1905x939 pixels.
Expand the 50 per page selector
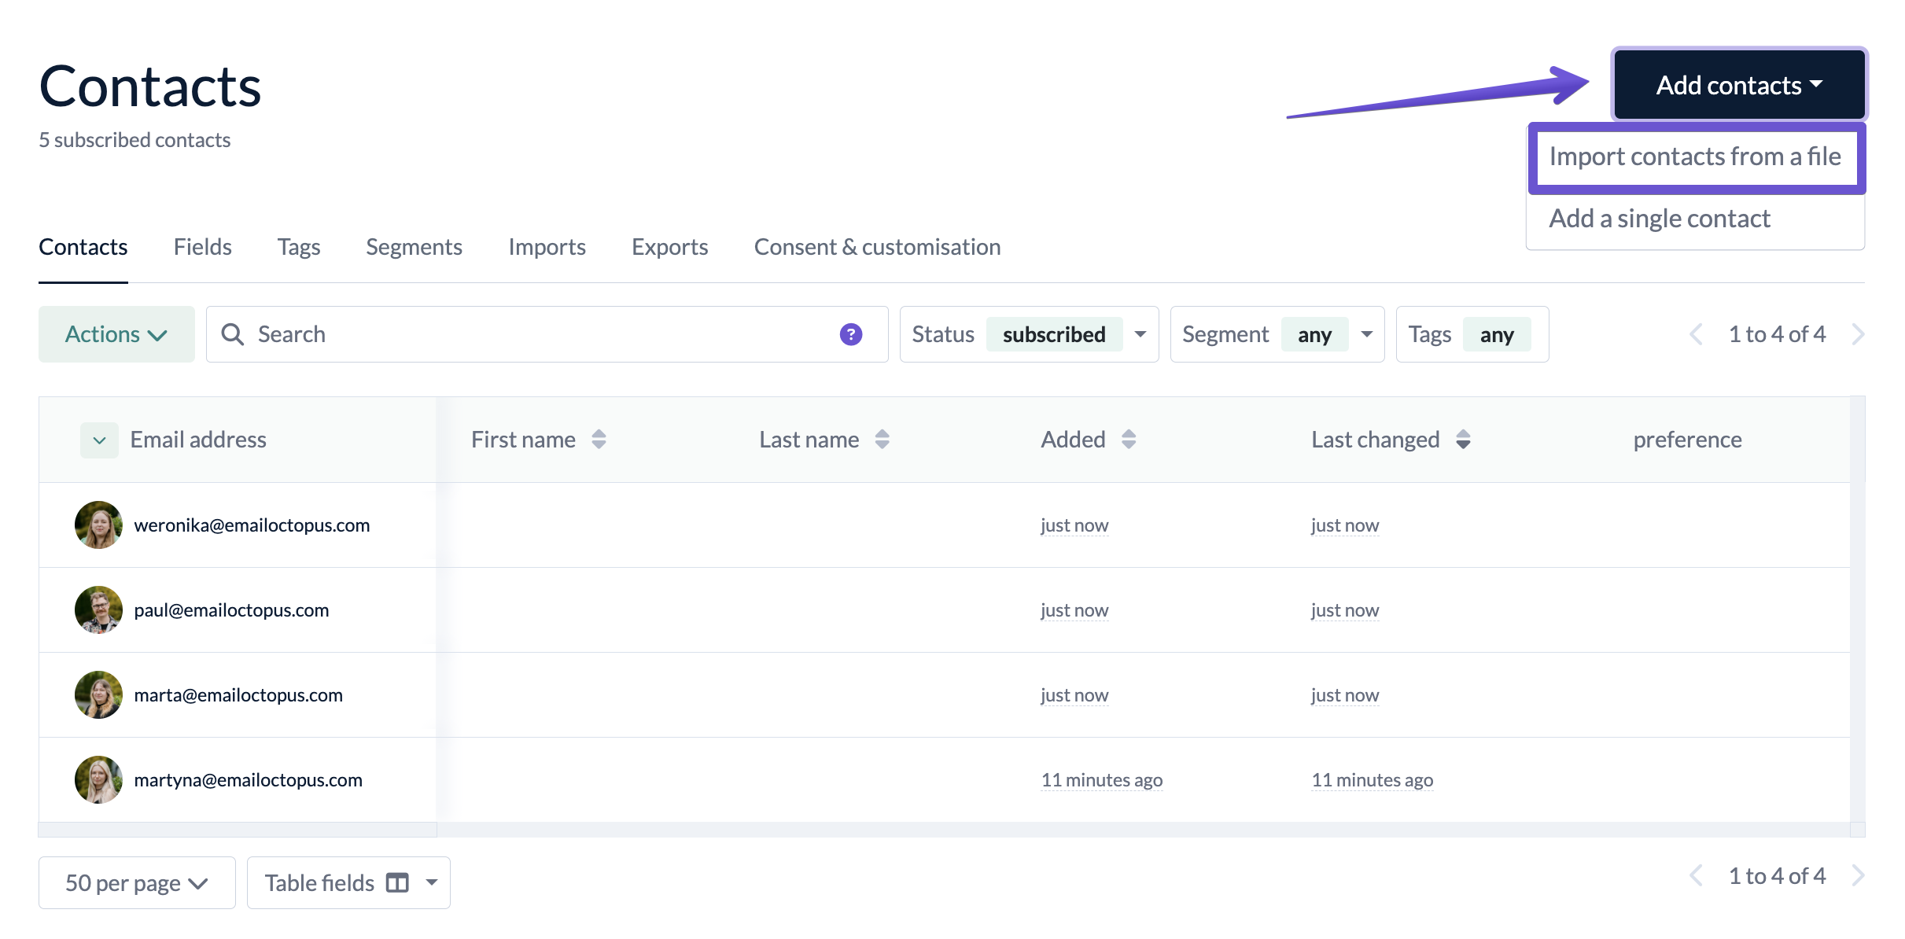[x=137, y=882]
